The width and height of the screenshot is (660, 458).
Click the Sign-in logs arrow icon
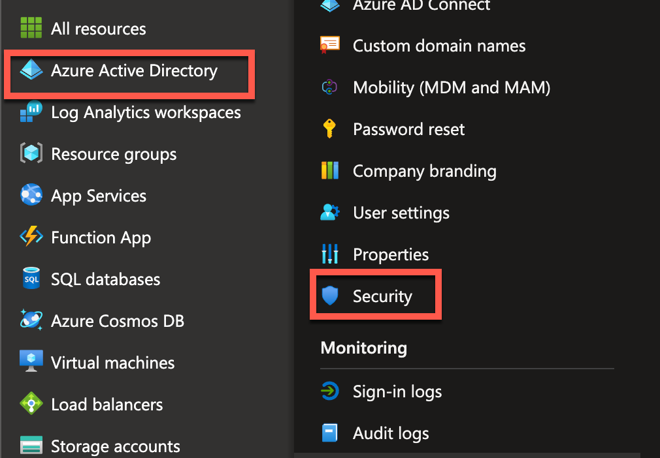(x=330, y=391)
